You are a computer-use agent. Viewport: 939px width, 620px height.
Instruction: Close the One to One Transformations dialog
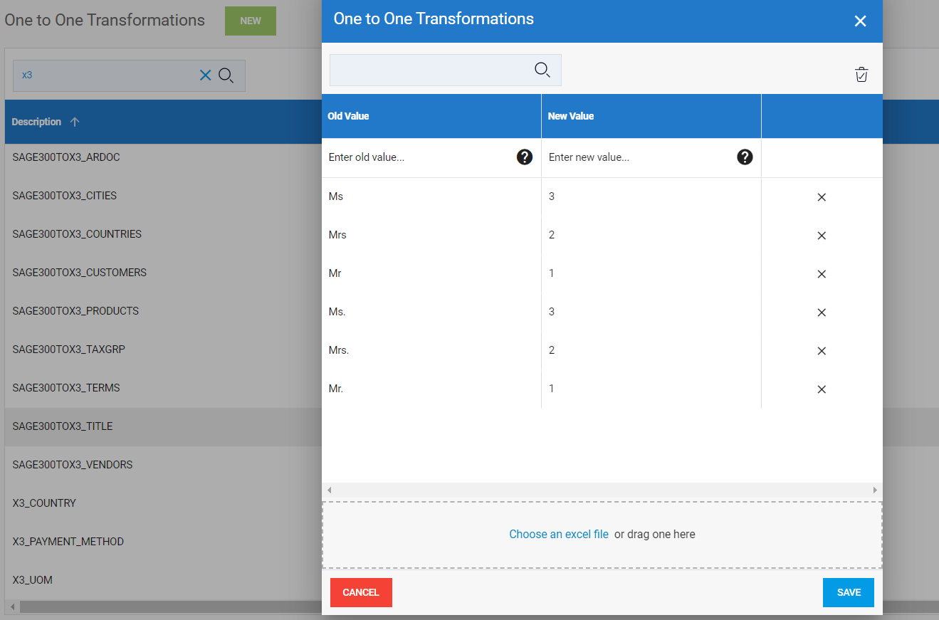coord(860,21)
